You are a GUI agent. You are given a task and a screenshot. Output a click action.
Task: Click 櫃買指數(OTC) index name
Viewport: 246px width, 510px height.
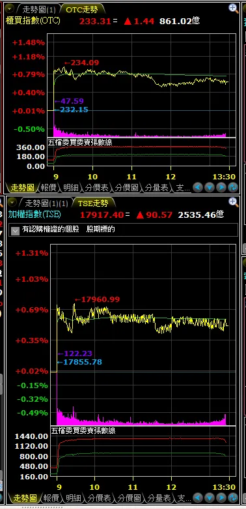(33, 21)
